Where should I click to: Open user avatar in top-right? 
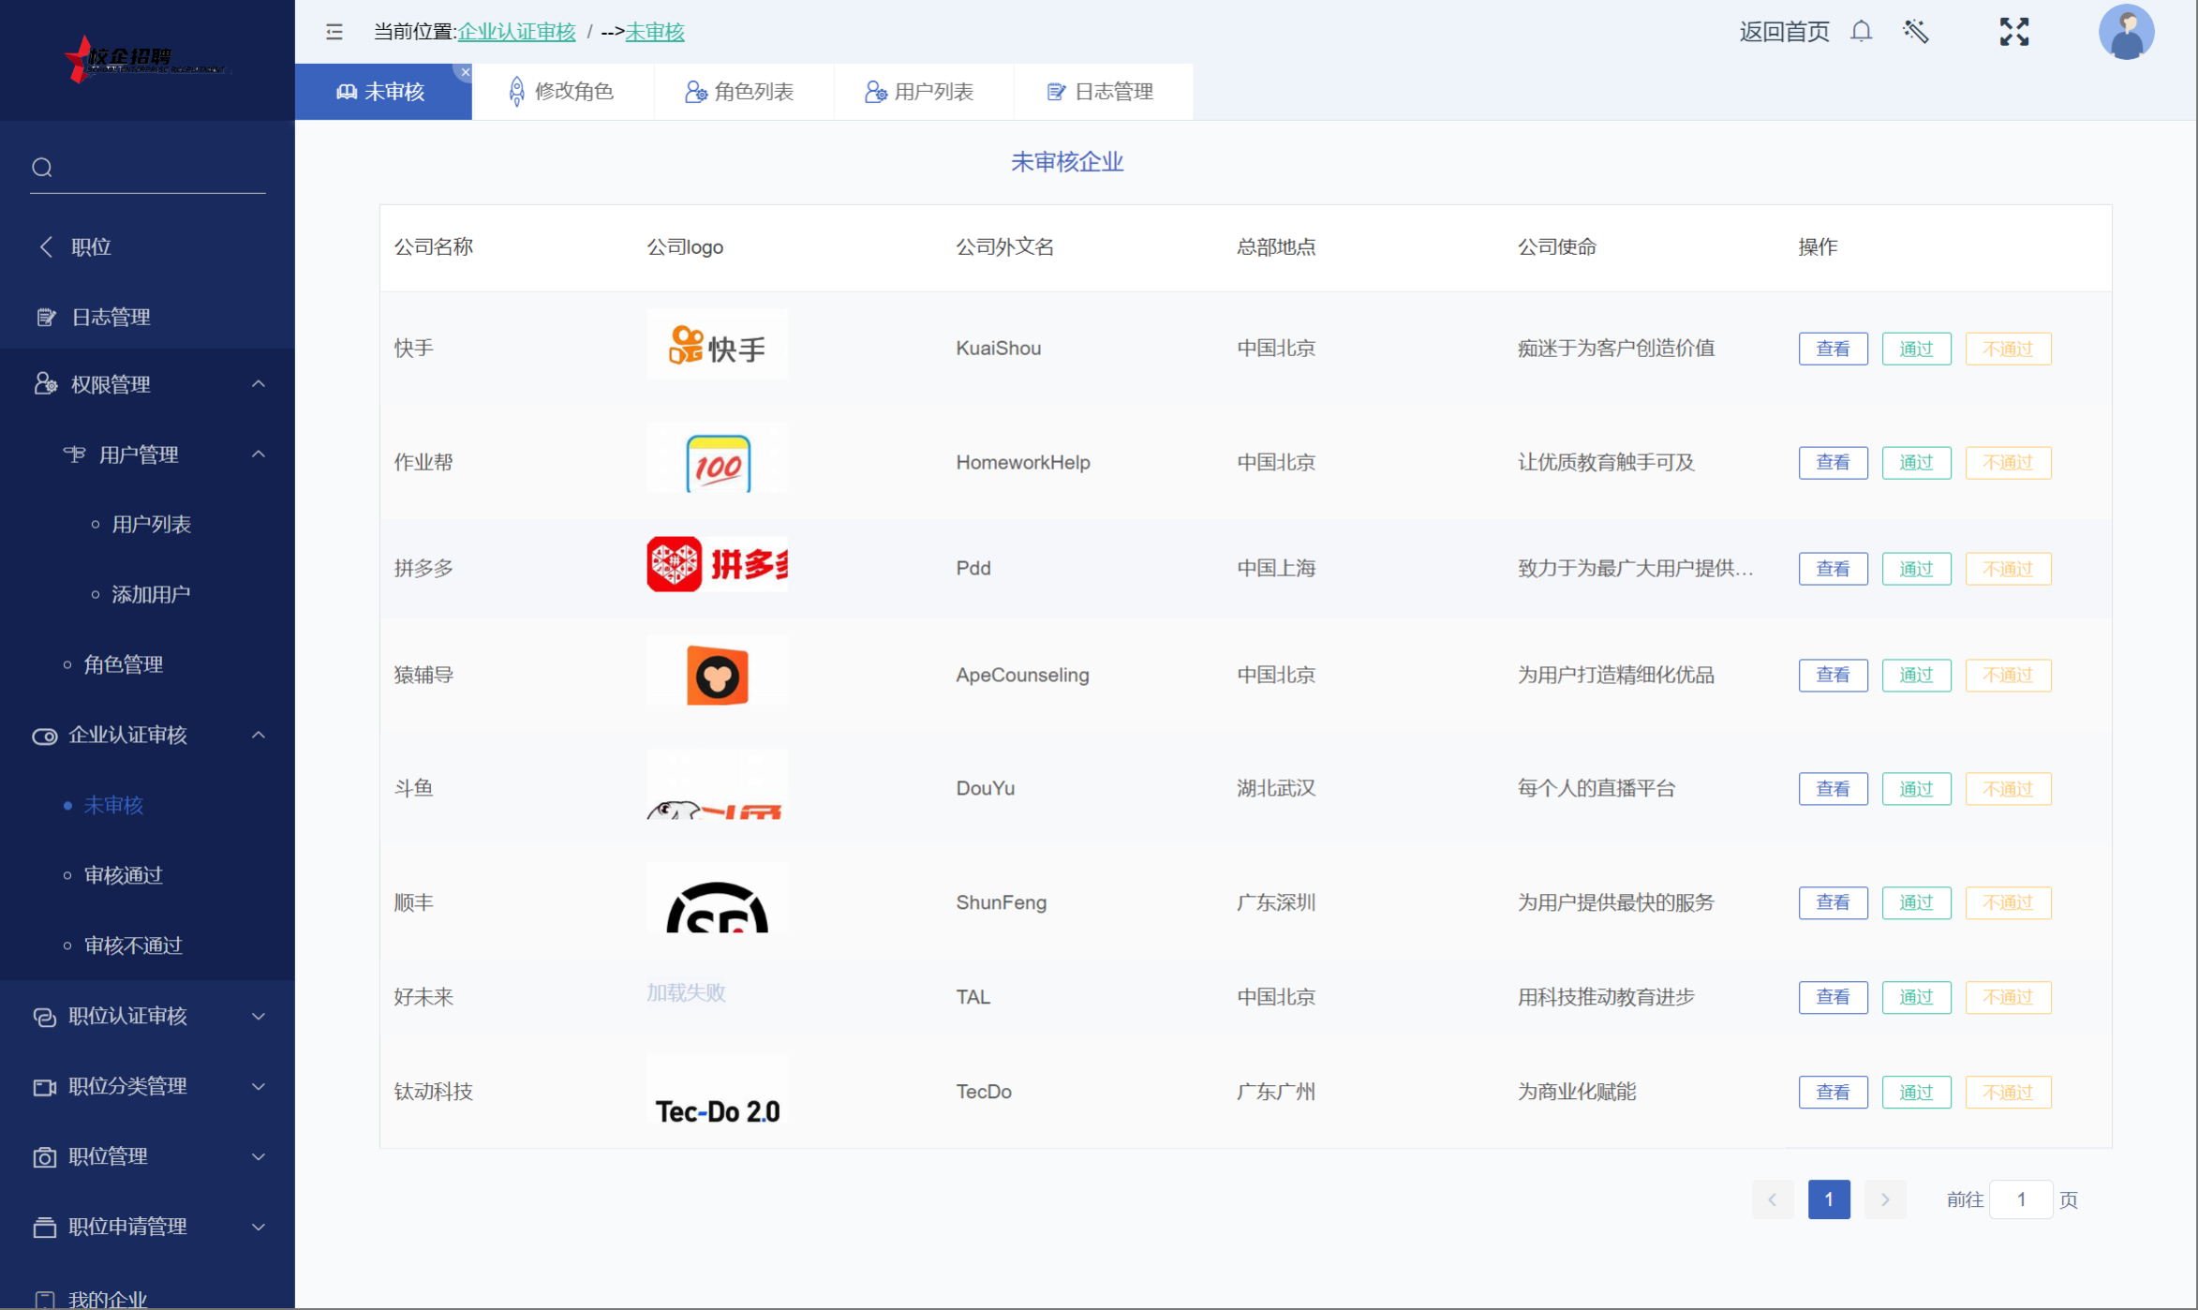click(2125, 32)
